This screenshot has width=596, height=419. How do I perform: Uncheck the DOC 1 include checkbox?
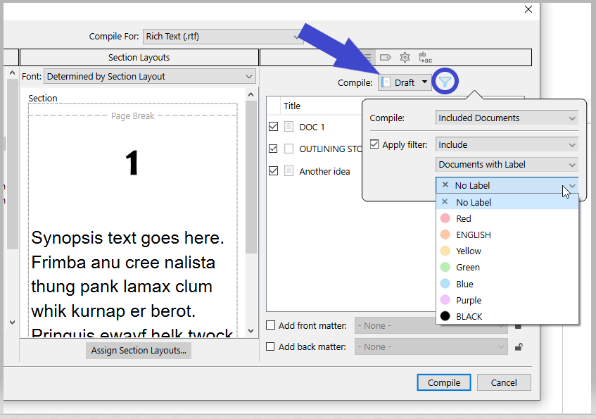[x=274, y=127]
